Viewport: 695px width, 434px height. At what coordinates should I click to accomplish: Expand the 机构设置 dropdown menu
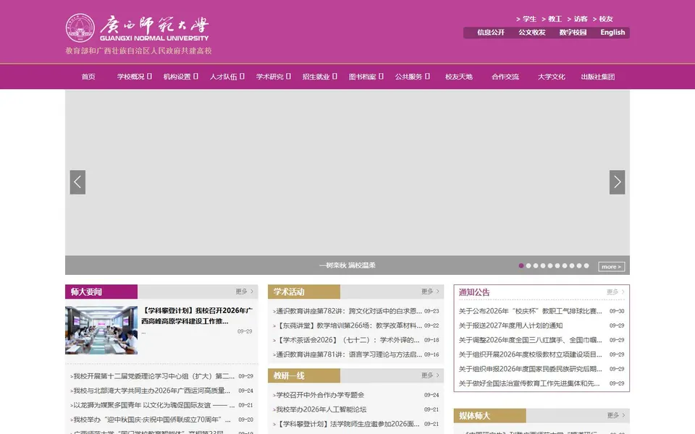click(x=180, y=77)
